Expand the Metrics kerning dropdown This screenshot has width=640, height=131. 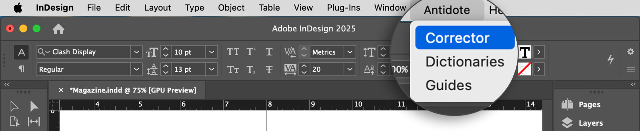click(x=350, y=52)
